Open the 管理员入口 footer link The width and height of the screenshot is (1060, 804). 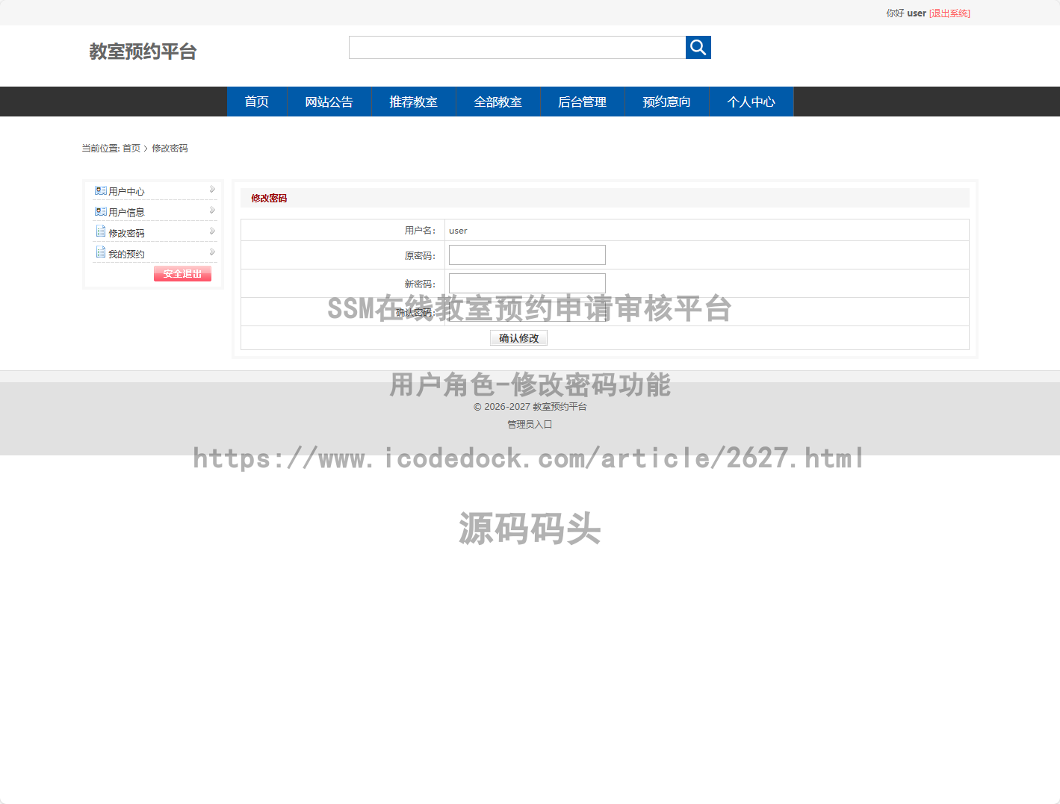528,423
